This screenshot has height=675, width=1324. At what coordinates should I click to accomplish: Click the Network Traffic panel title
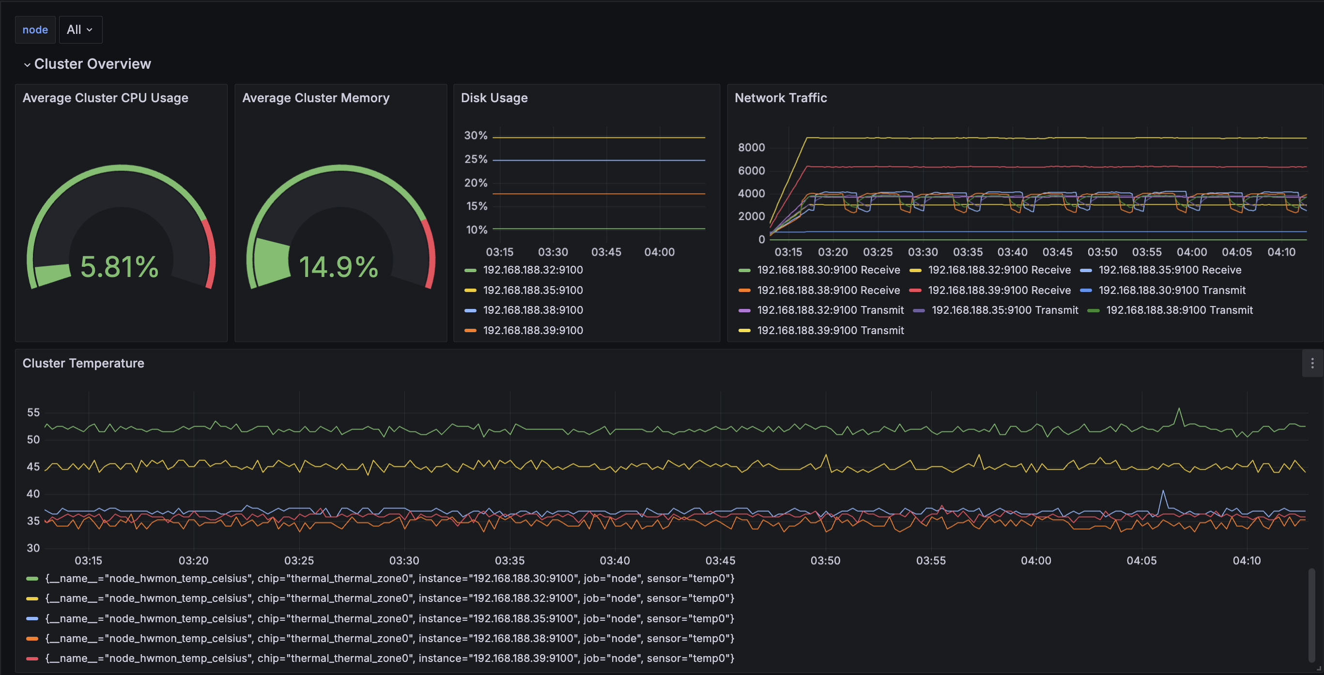point(780,98)
